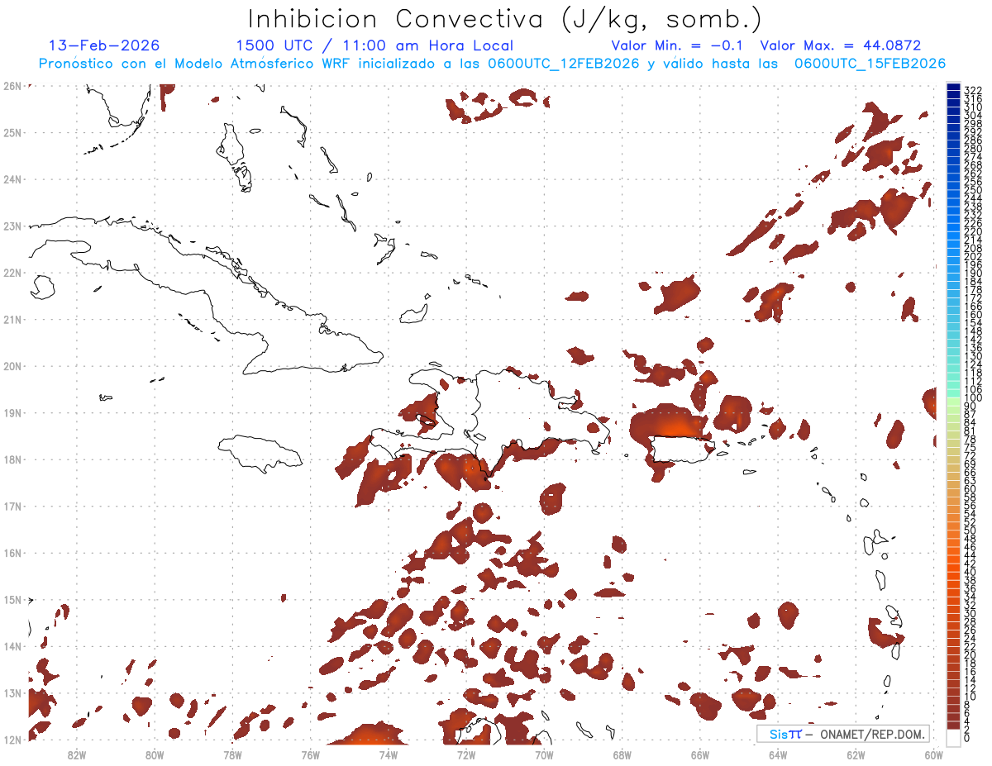Click the latitude label '26N'
This screenshot has width=992, height=766.
12,86
